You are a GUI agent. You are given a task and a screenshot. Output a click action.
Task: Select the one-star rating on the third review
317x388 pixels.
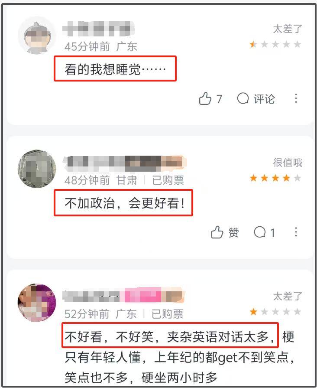click(x=275, y=312)
